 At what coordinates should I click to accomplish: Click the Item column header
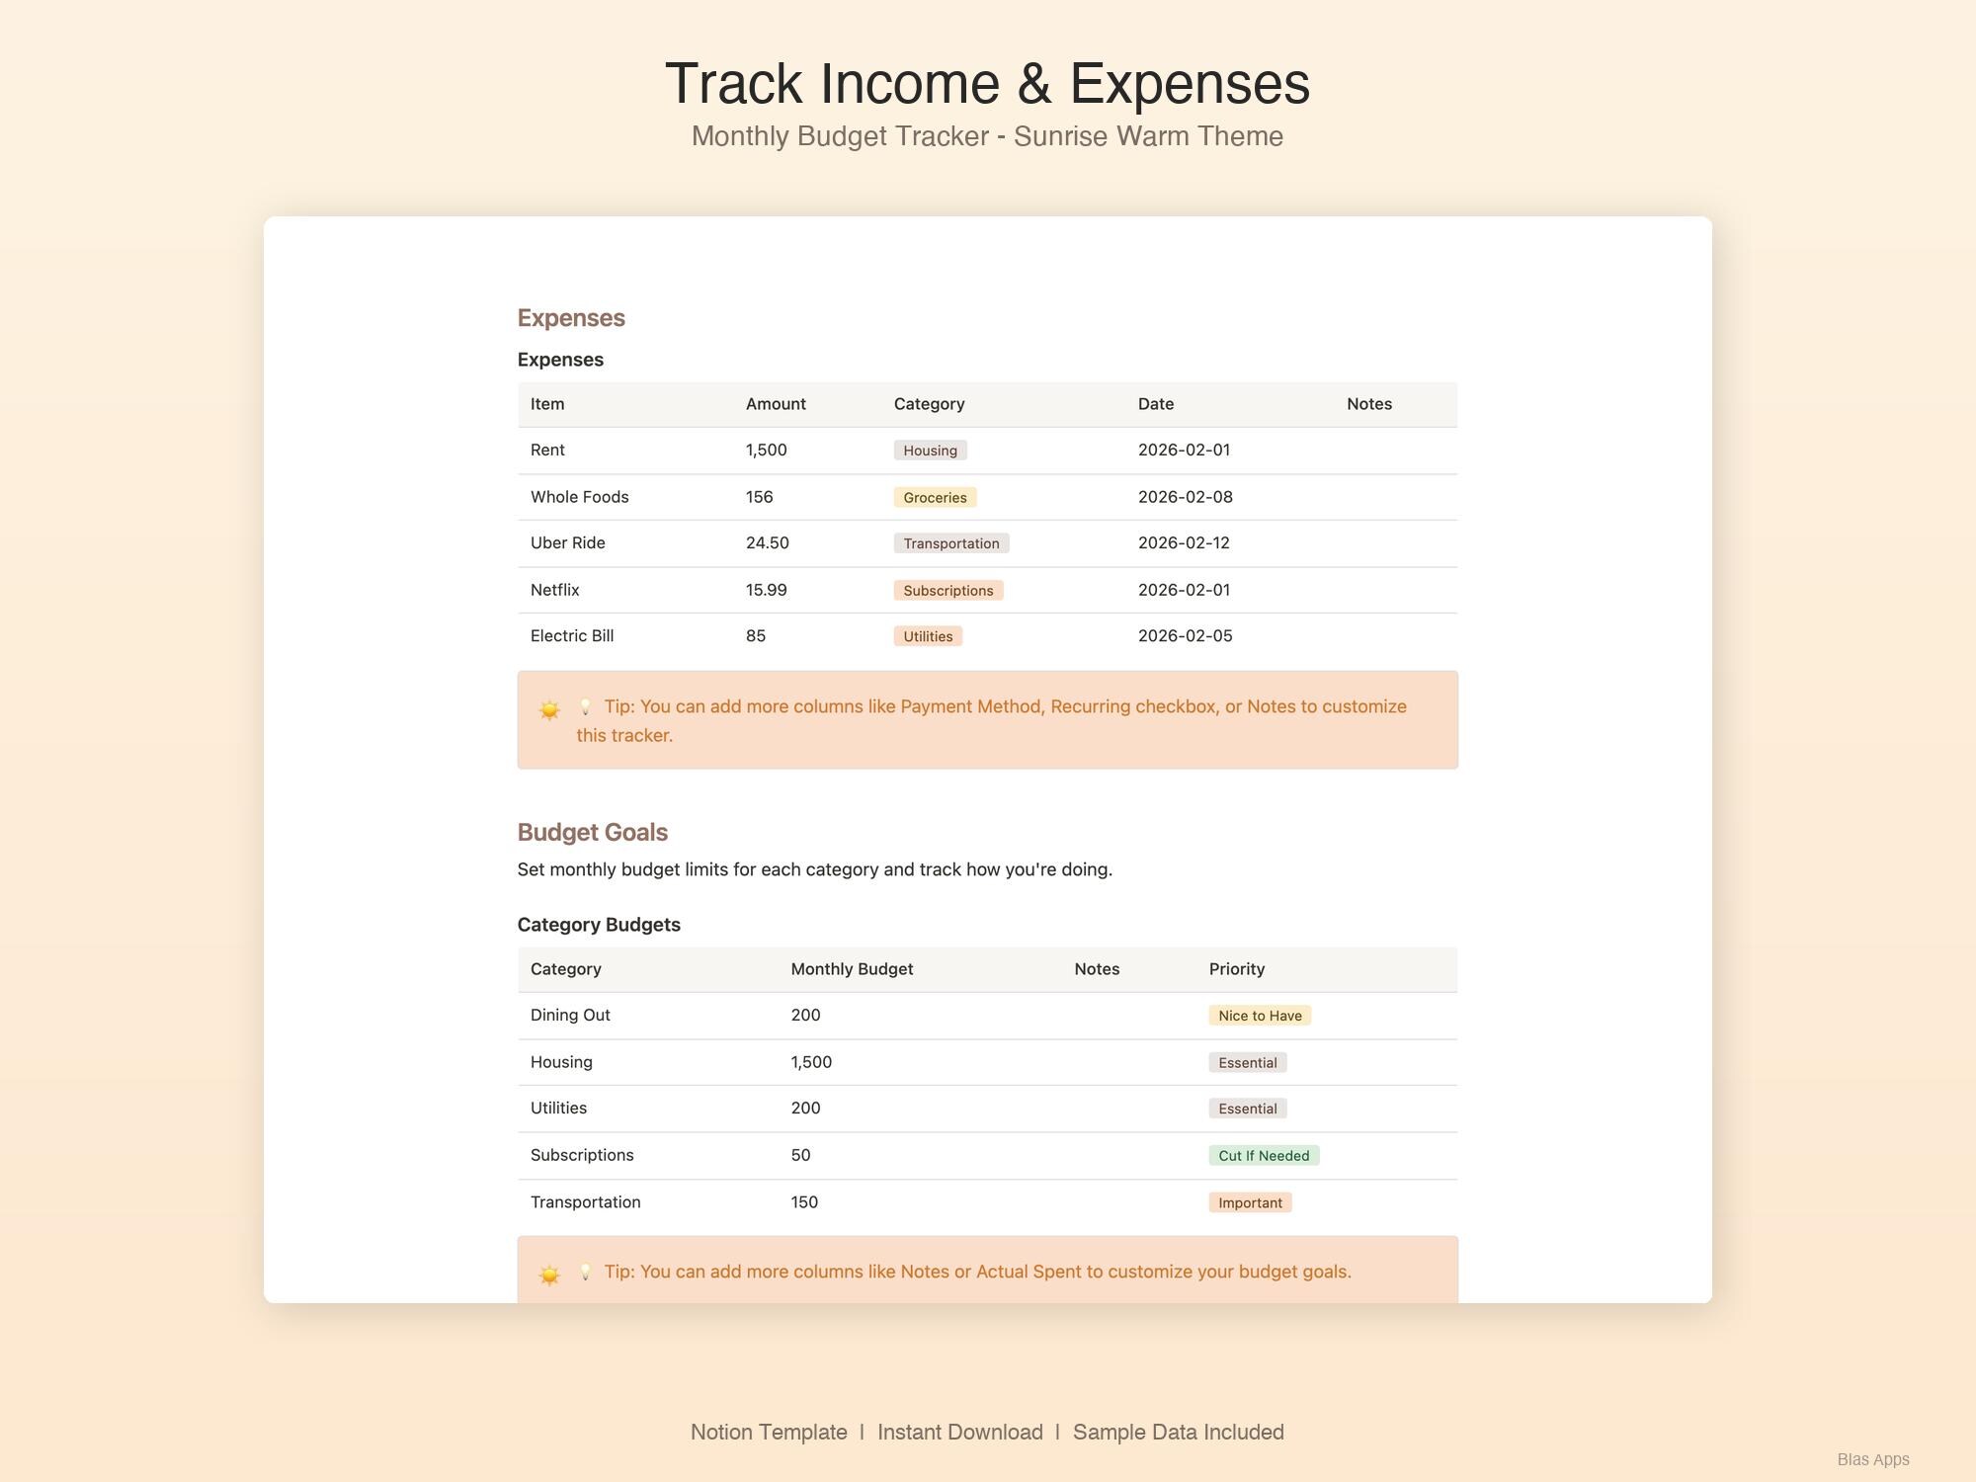point(547,404)
